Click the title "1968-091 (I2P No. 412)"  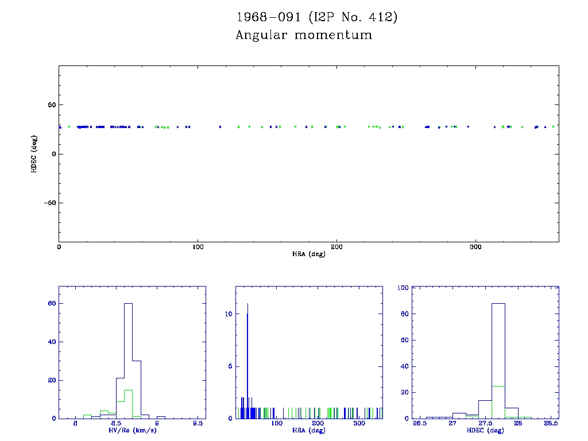click(x=316, y=17)
